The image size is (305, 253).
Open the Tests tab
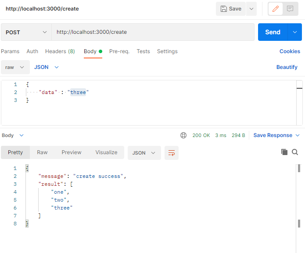(143, 51)
